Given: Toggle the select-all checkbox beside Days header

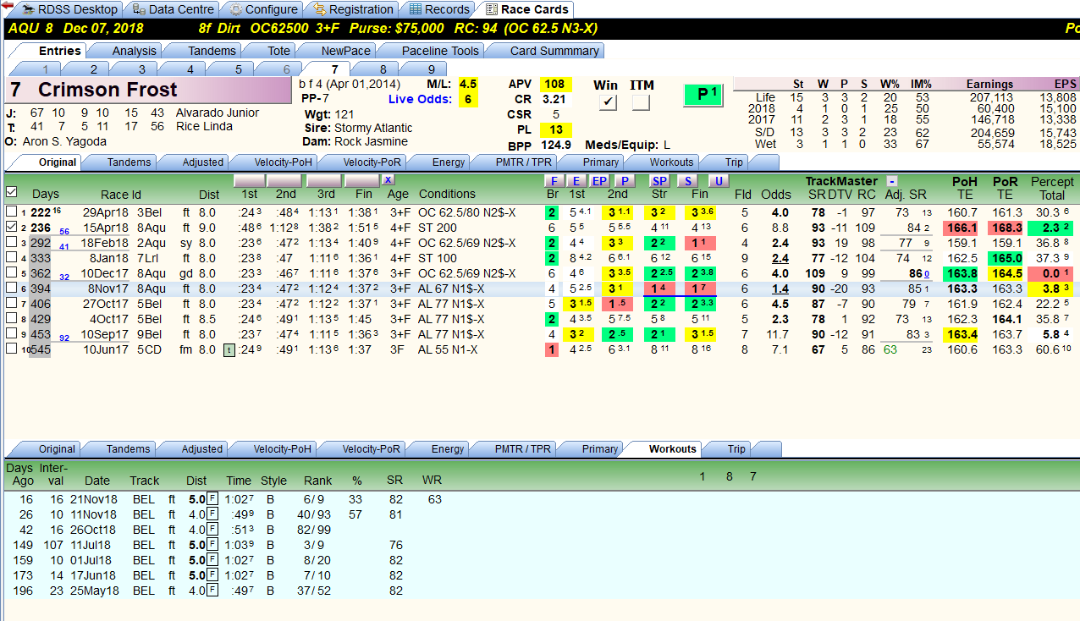Looking at the screenshot, I should coord(12,193).
